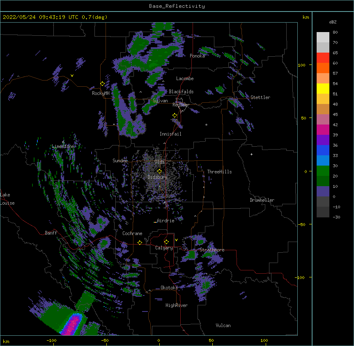Viewport: 354px width, 346px height.
Task: Click the Olds town label
Action: [x=159, y=162]
